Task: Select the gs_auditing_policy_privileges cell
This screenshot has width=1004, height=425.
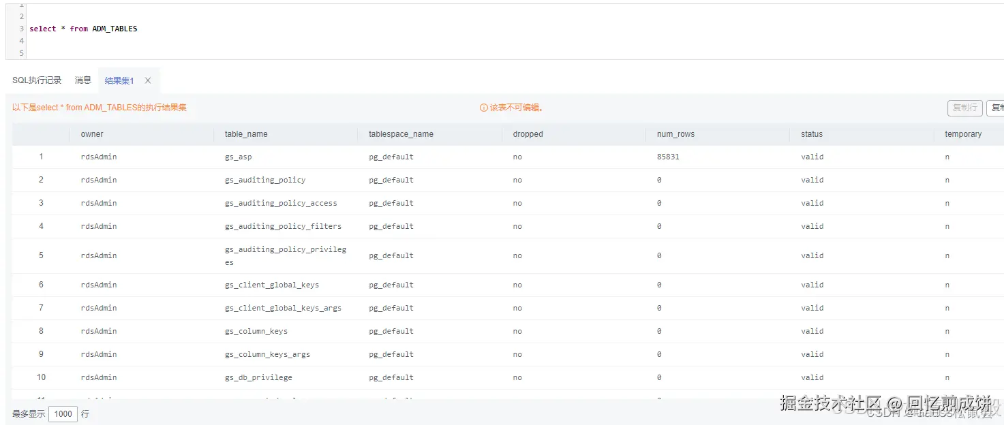Action: point(286,255)
